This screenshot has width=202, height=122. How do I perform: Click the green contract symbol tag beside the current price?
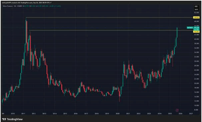[190, 28]
